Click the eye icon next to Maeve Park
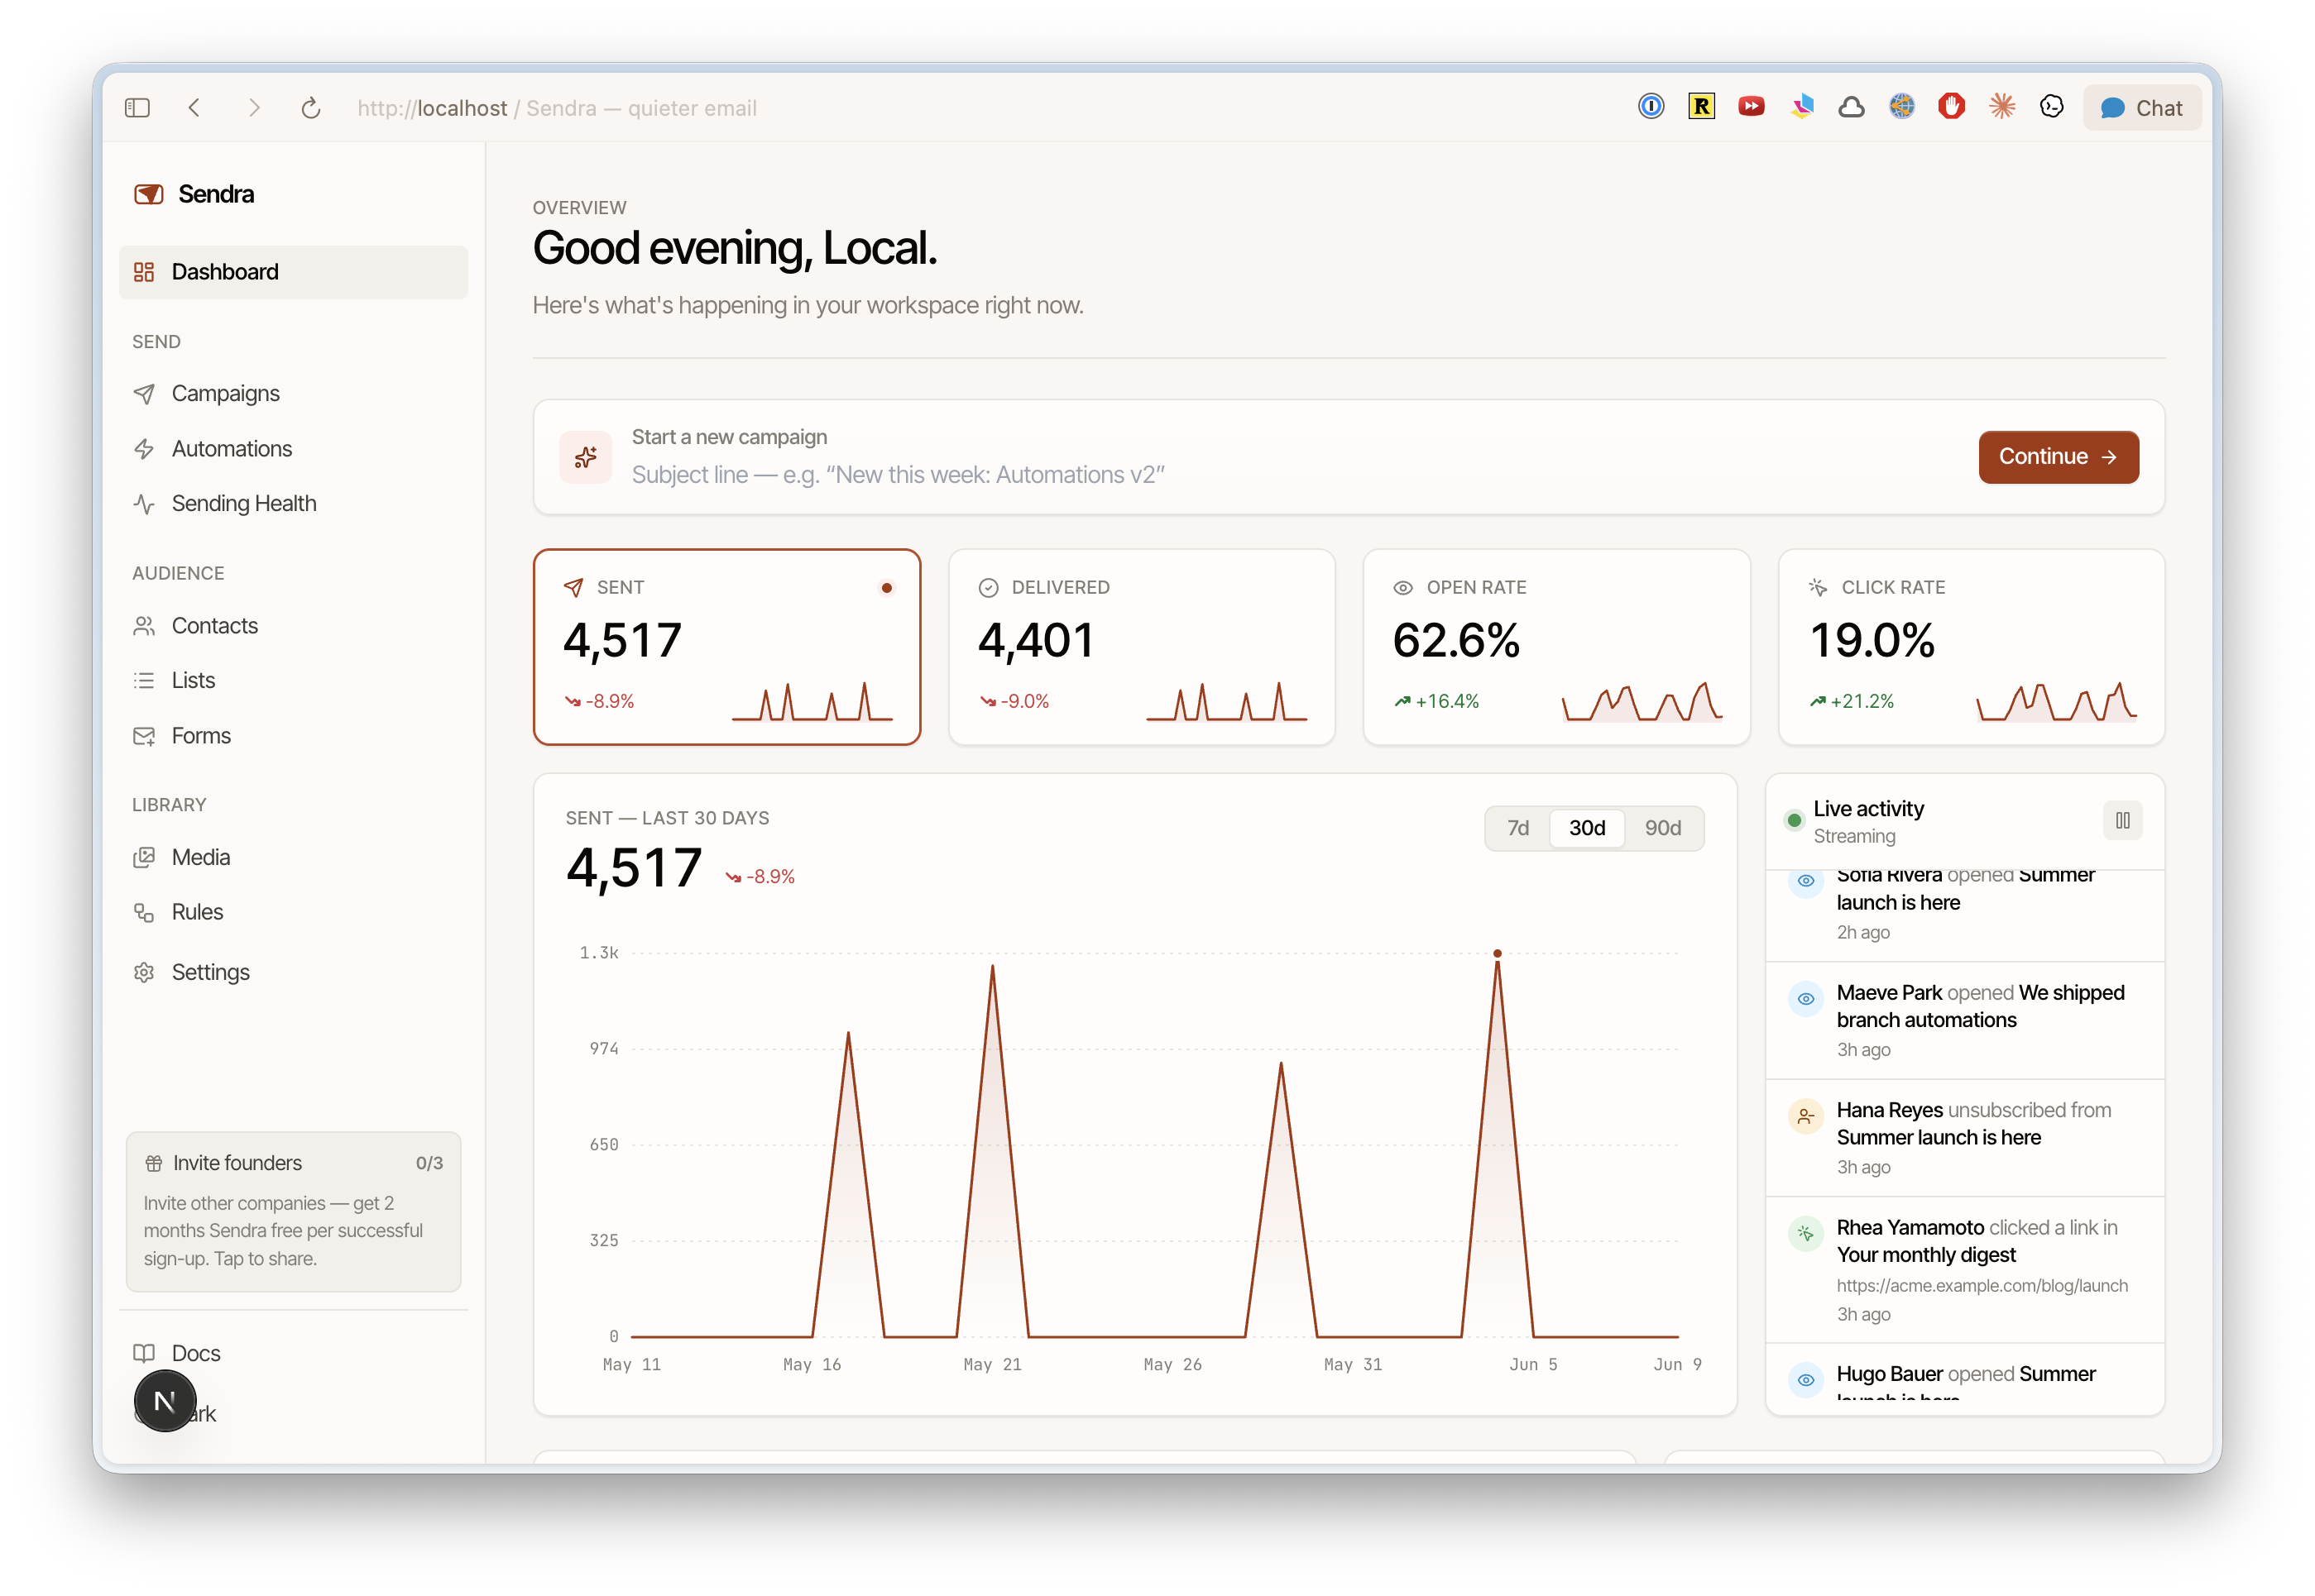The width and height of the screenshot is (2315, 1596). (x=1805, y=999)
